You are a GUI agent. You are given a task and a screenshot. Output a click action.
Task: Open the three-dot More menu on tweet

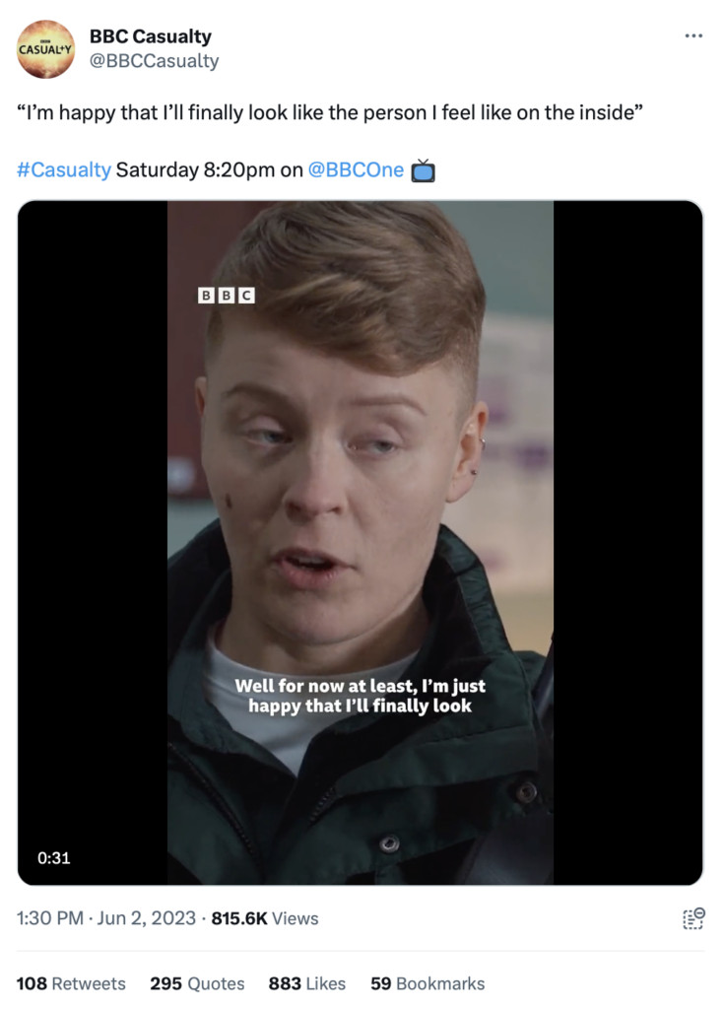click(x=693, y=36)
